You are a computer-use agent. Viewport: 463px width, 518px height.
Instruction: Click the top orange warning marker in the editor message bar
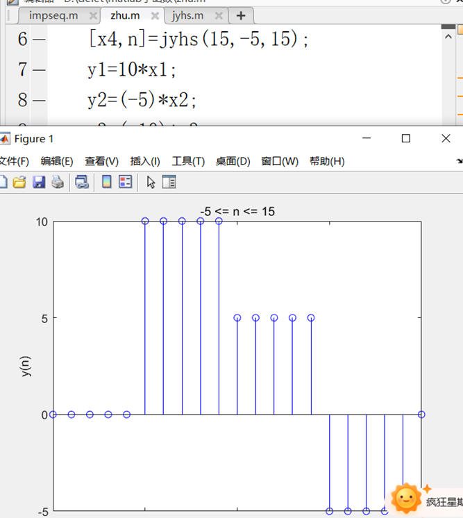(460, 78)
